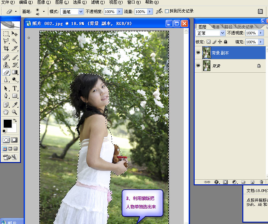Switch to the 路径 tab
Screen dimensions: 268x224
pyautogui.click(x=228, y=27)
